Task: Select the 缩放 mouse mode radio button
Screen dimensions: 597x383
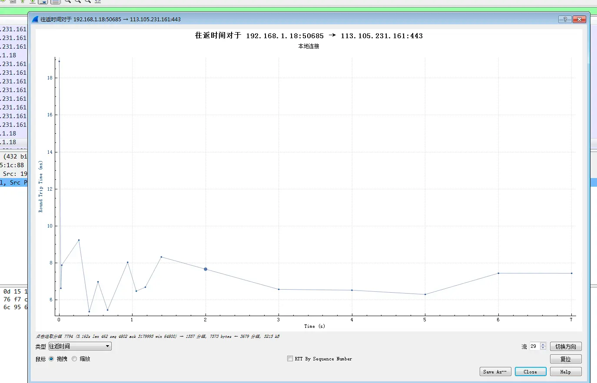Action: point(74,359)
